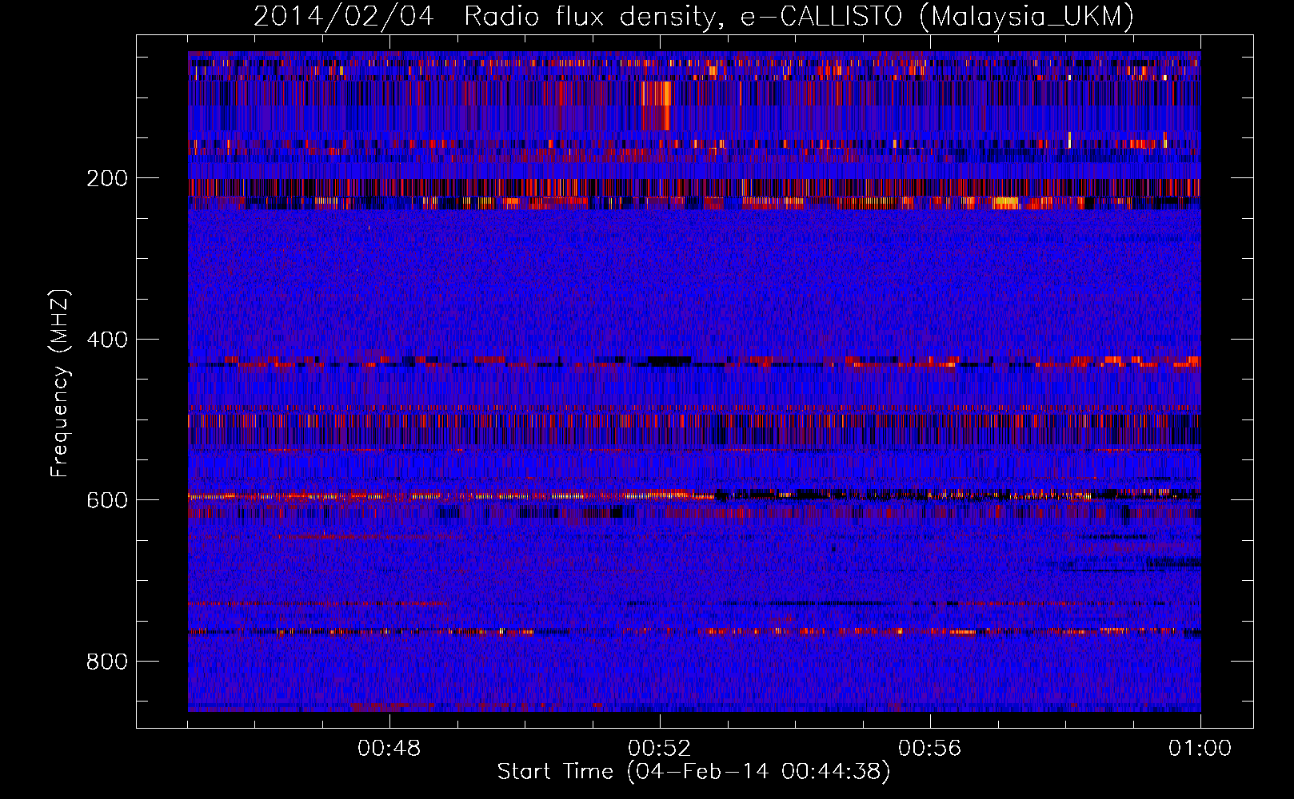
Task: Click the plot title 2014/02/04 Radio flux density
Action: [693, 16]
